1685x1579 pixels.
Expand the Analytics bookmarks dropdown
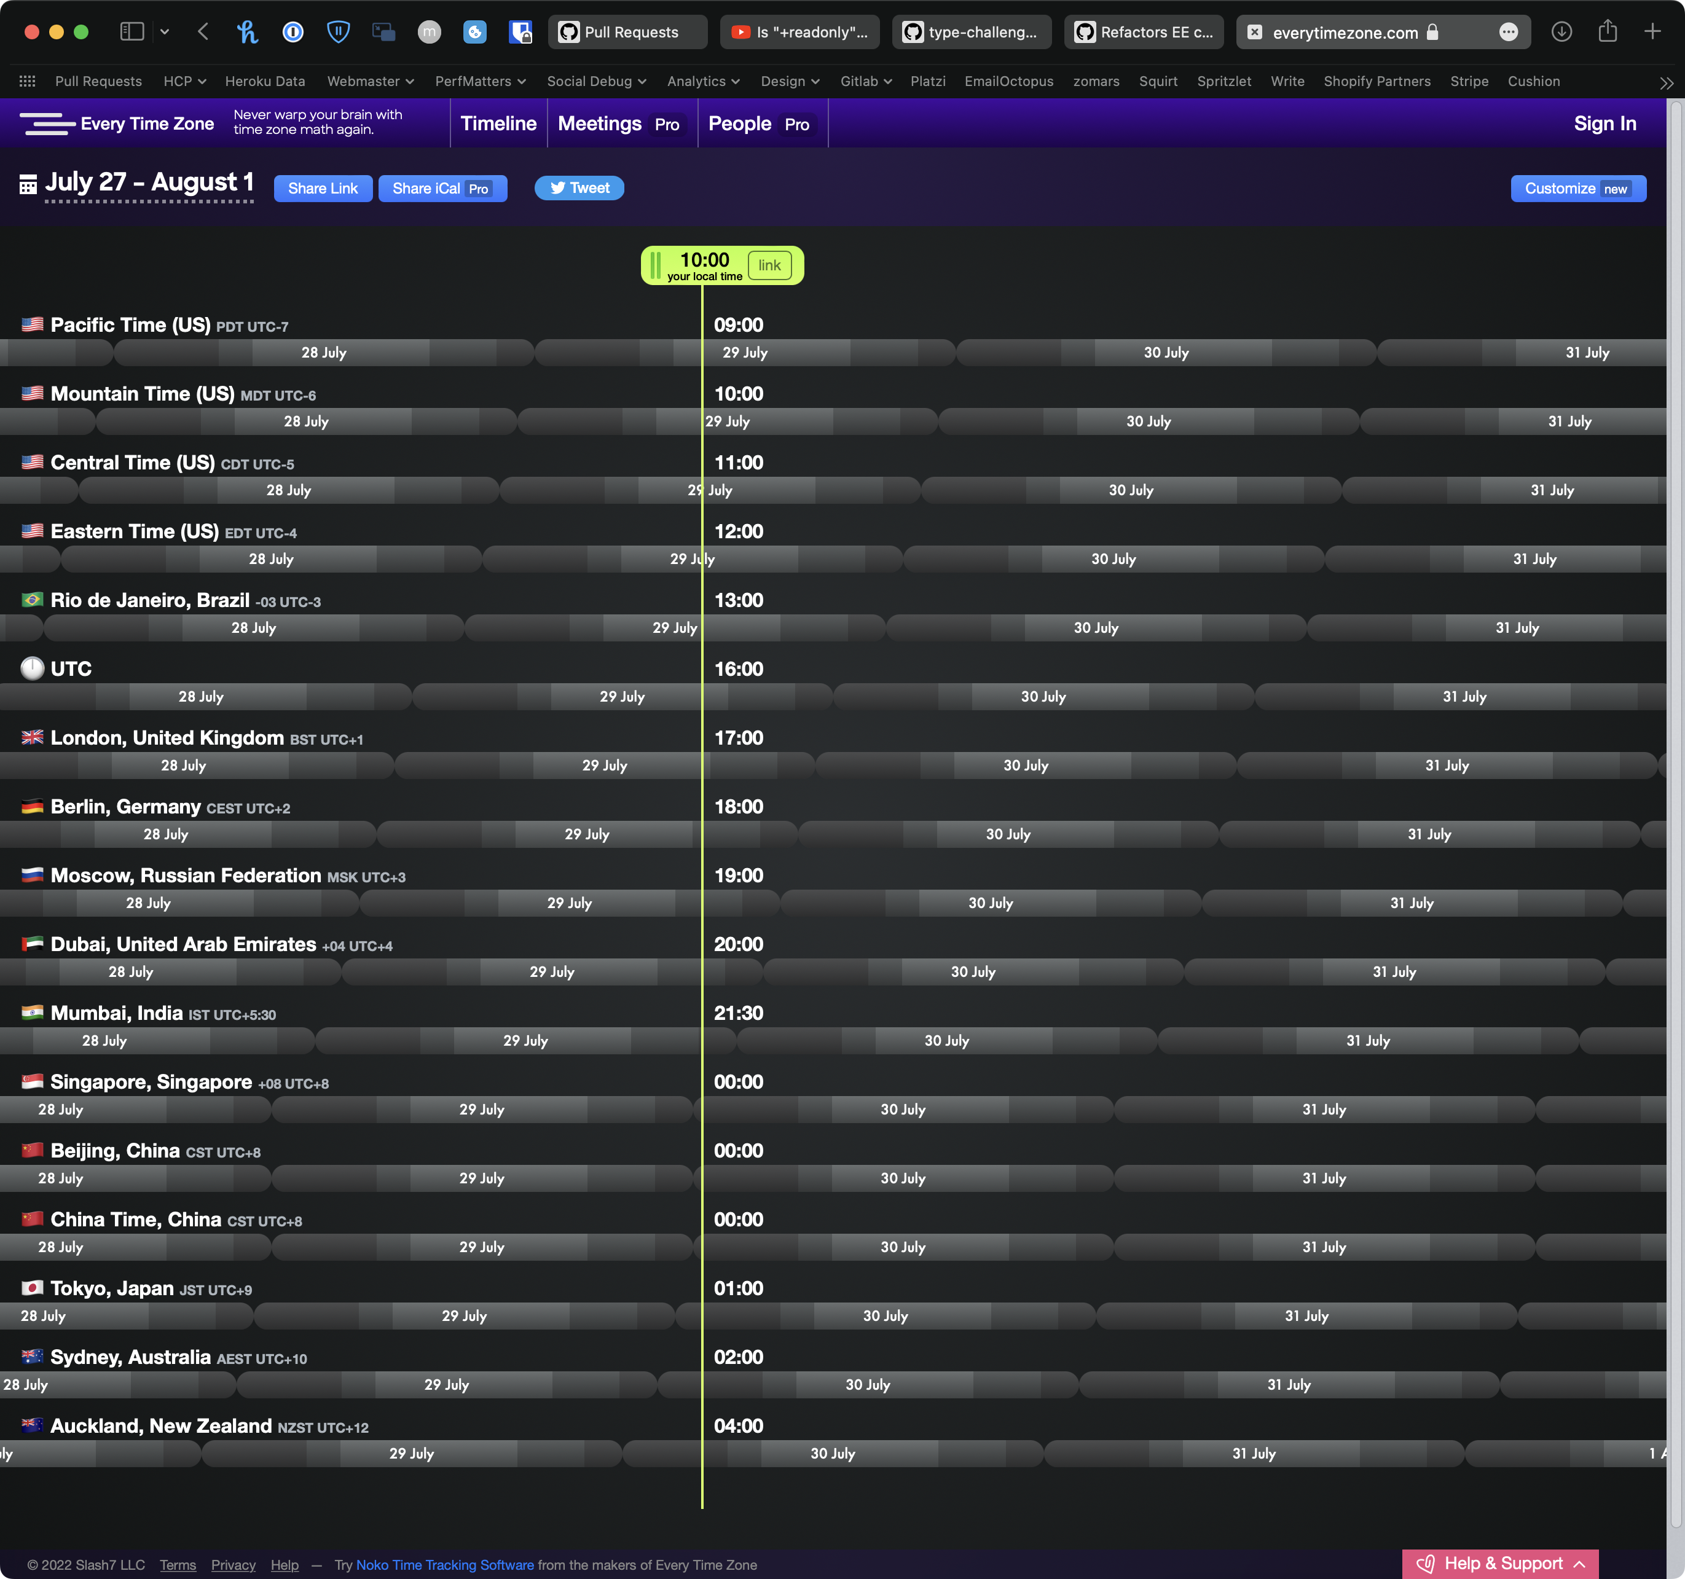[x=702, y=81]
